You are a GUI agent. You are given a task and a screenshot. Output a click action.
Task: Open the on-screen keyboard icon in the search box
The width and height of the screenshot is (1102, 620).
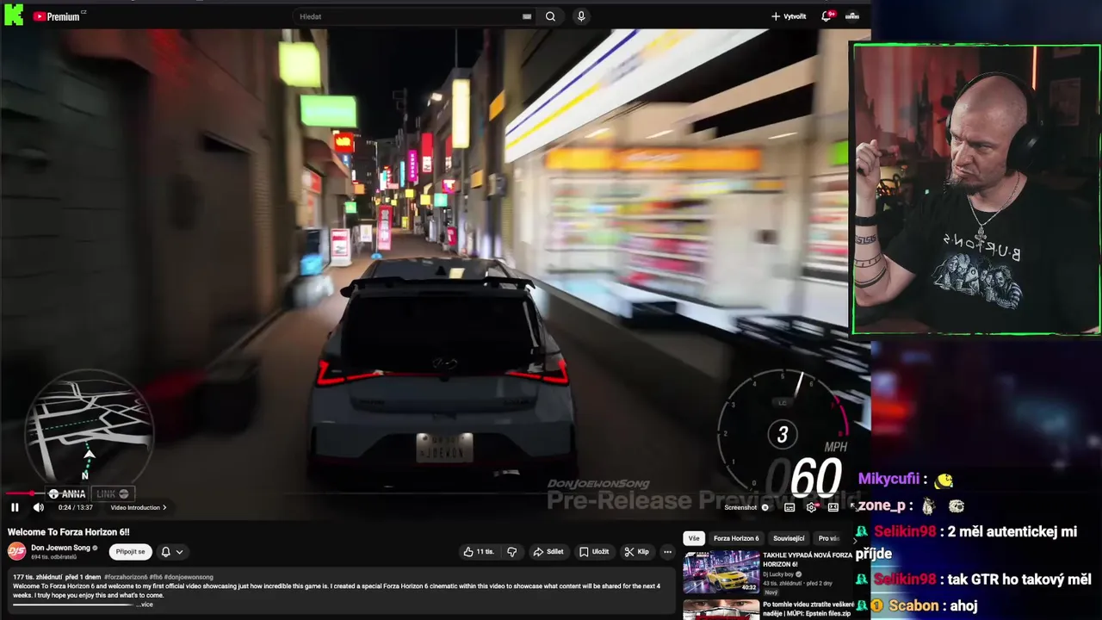(x=527, y=16)
